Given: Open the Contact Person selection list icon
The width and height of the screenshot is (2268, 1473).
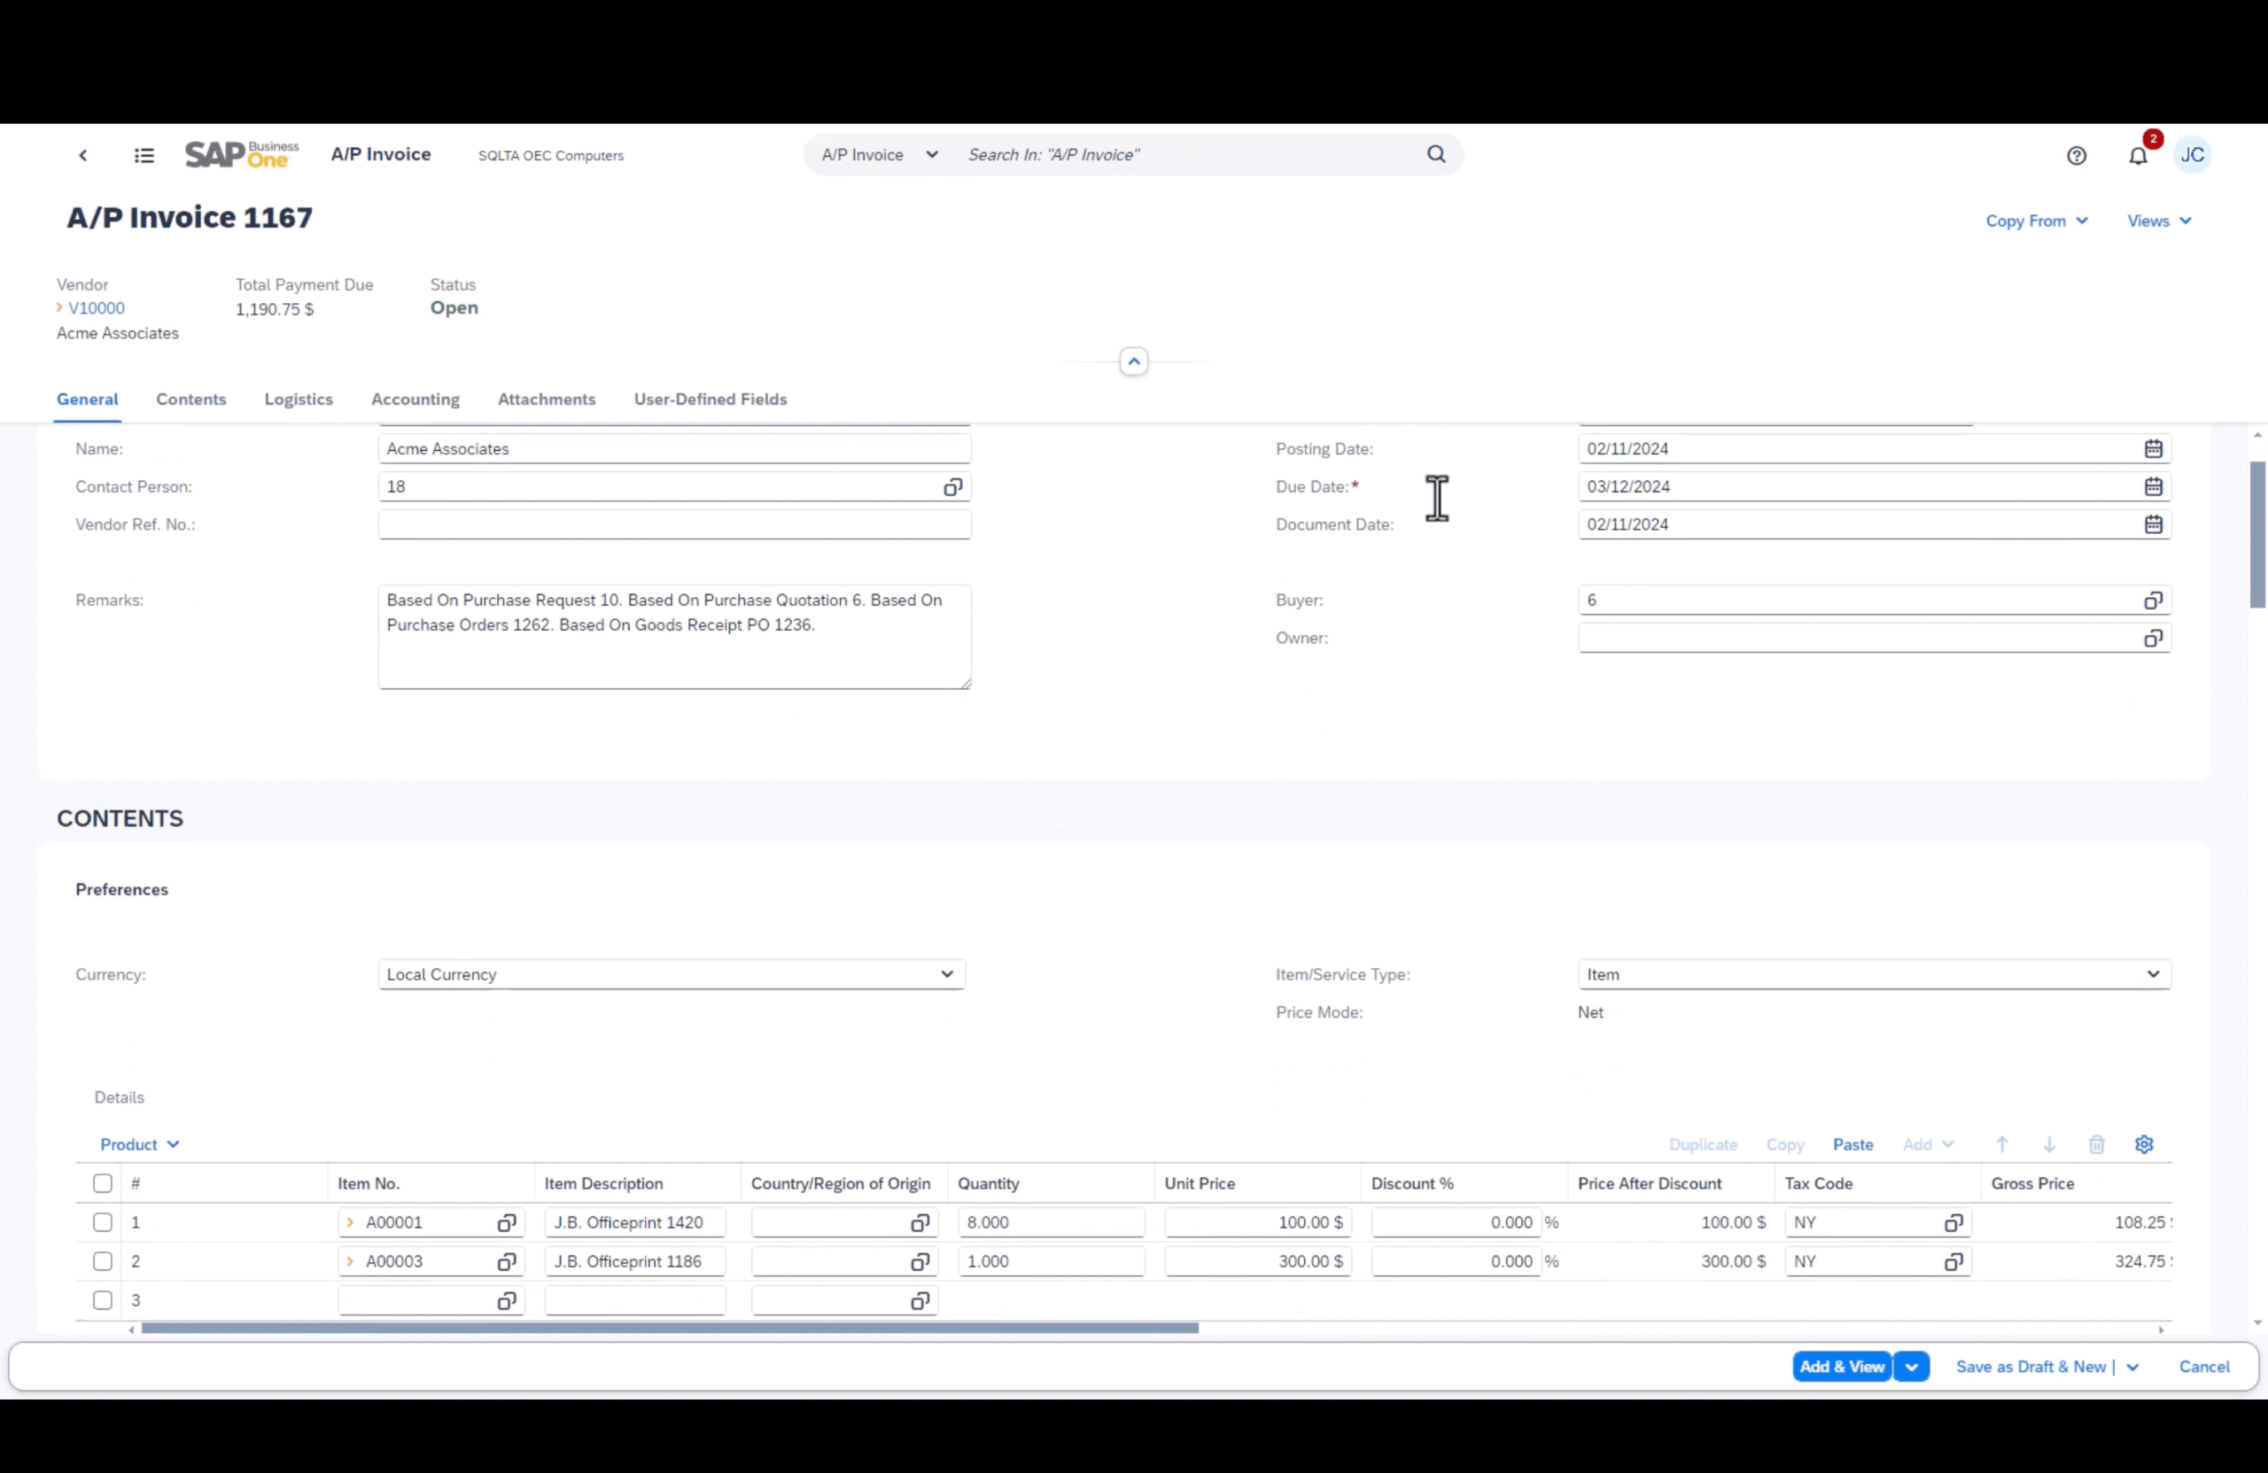Looking at the screenshot, I should [x=952, y=487].
